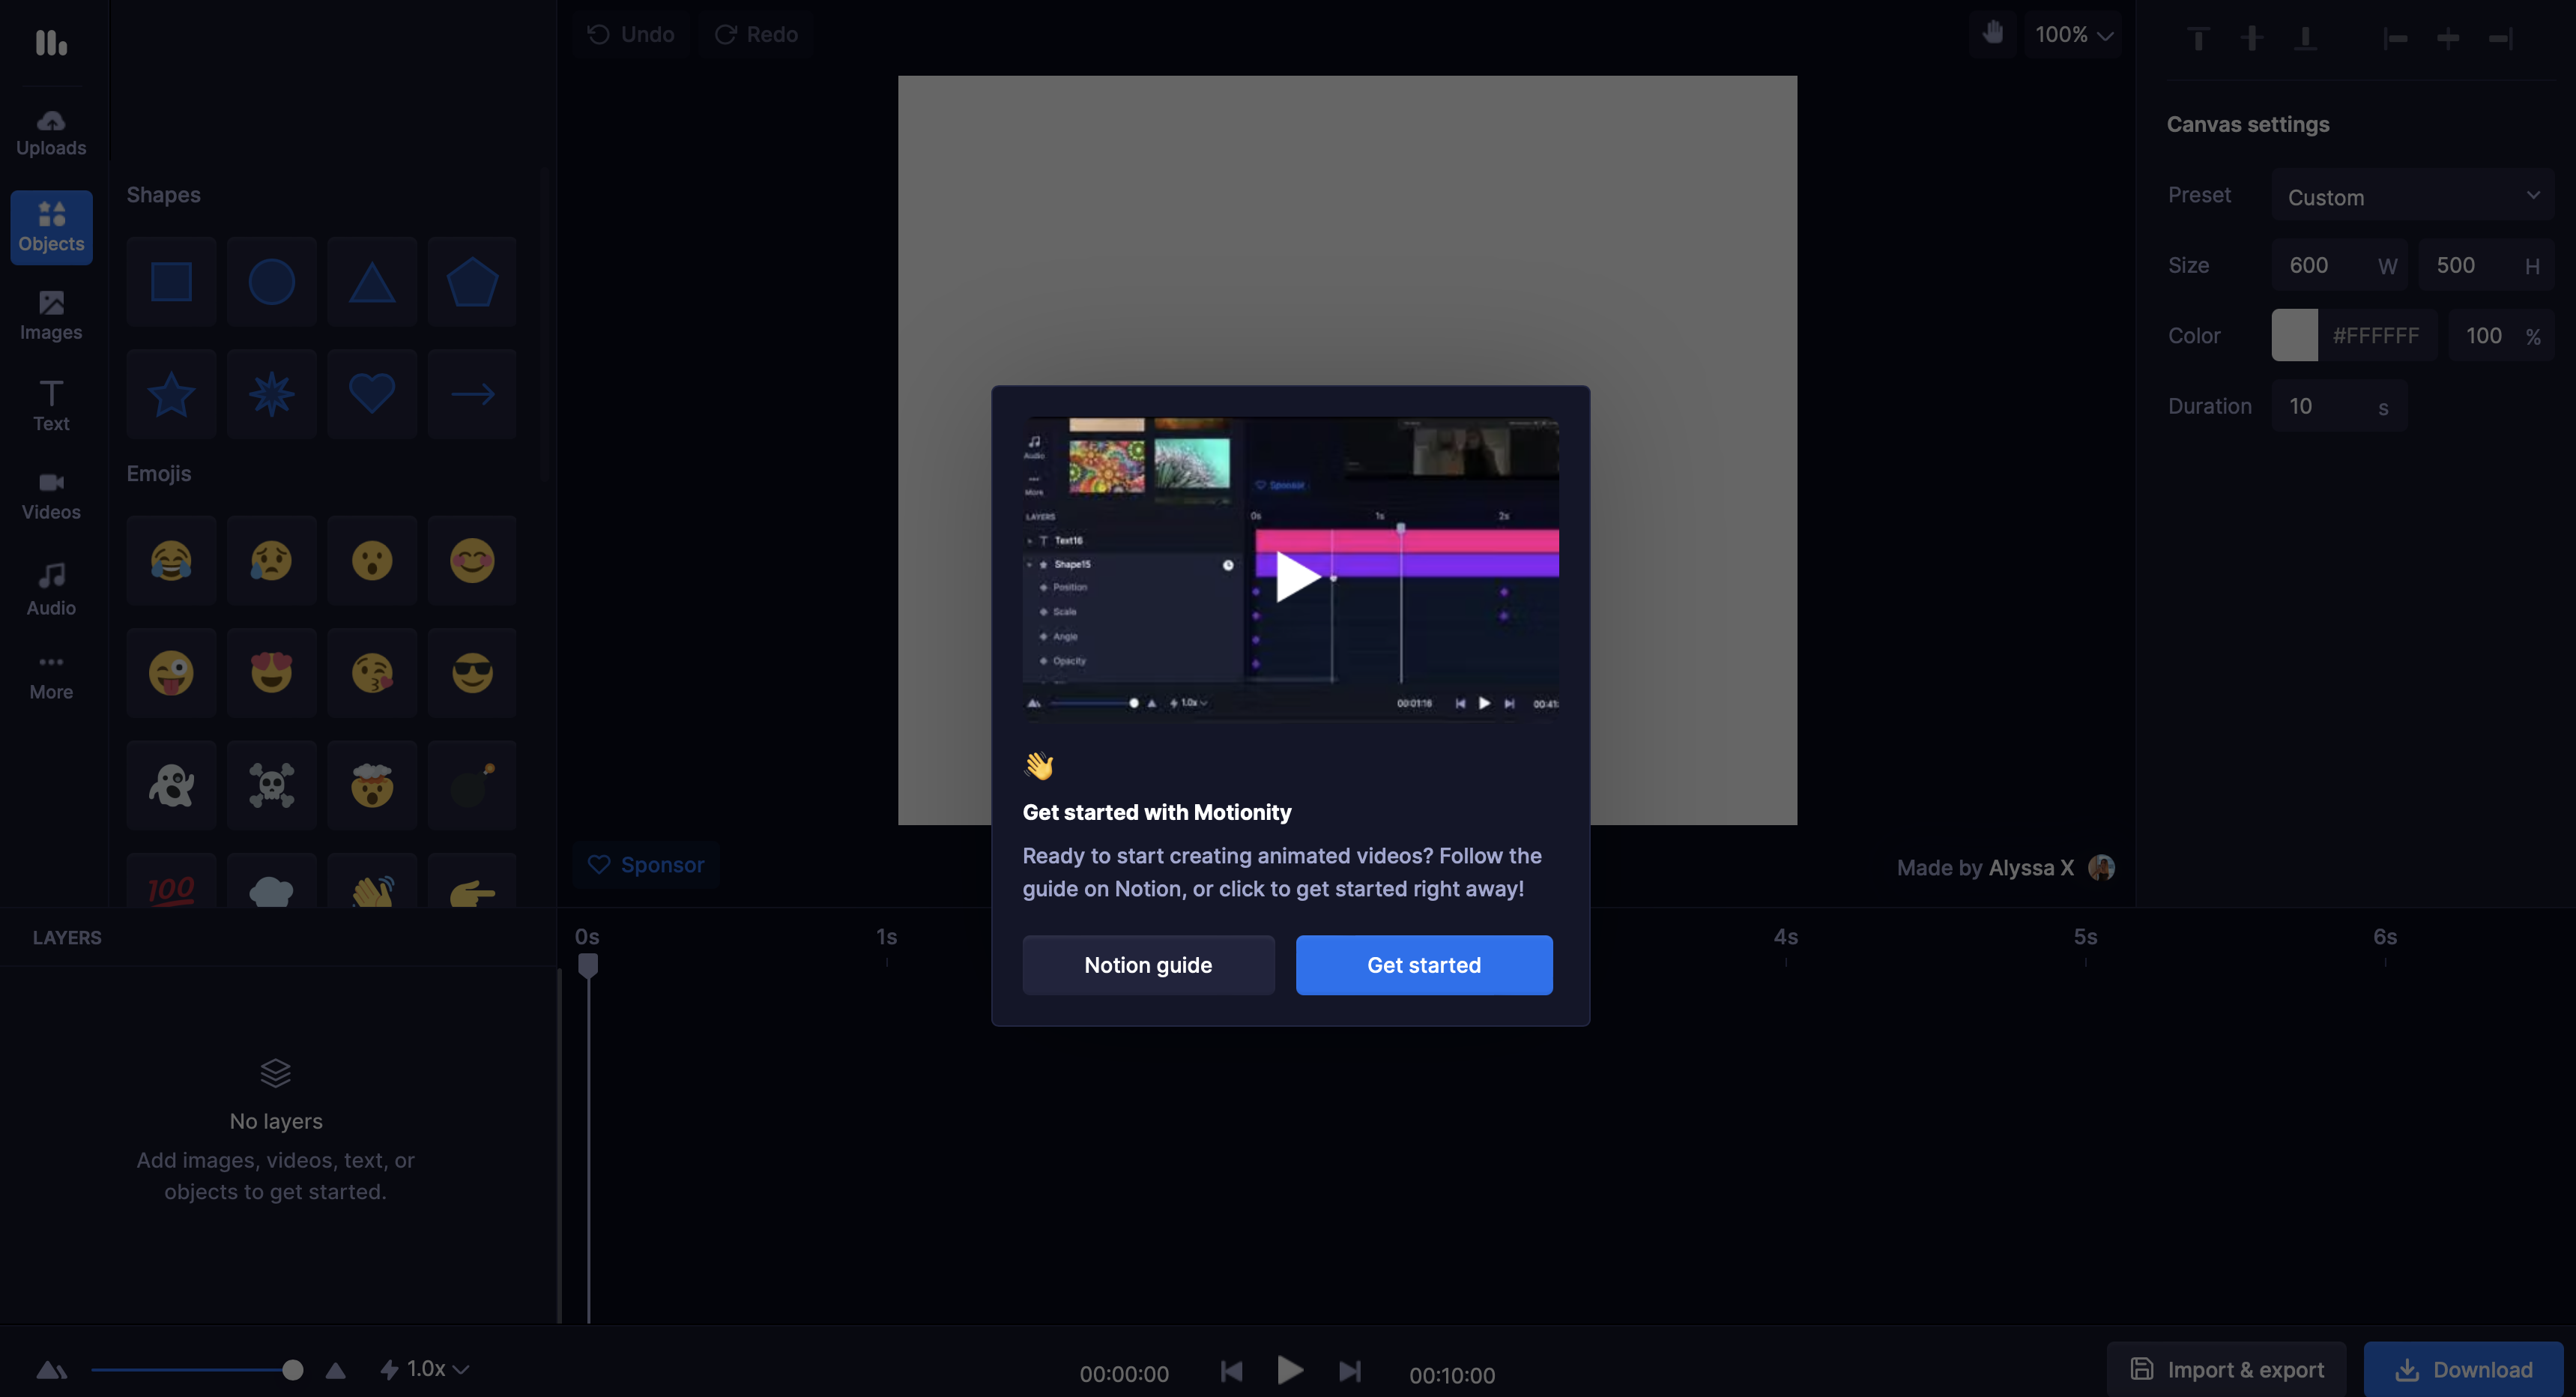The width and height of the screenshot is (2576, 1397).
Task: Add the star shape to canvas
Action: point(171,394)
